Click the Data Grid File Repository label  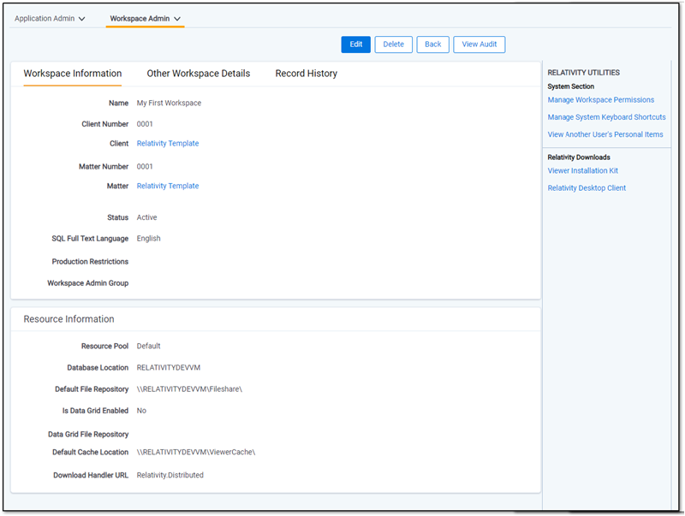(88, 435)
